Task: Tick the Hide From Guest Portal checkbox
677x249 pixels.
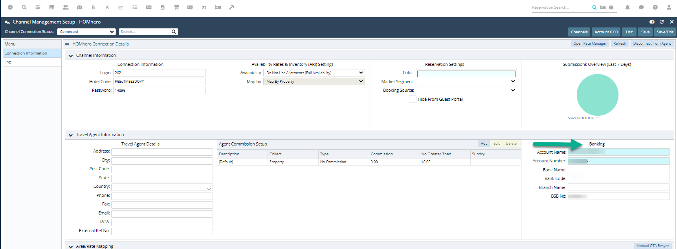Action: pyautogui.click(x=413, y=100)
